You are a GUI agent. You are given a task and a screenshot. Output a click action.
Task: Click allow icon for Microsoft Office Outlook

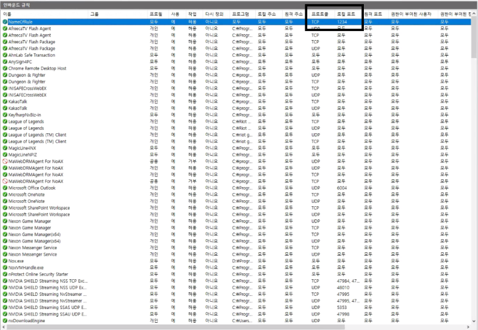pos(5,188)
